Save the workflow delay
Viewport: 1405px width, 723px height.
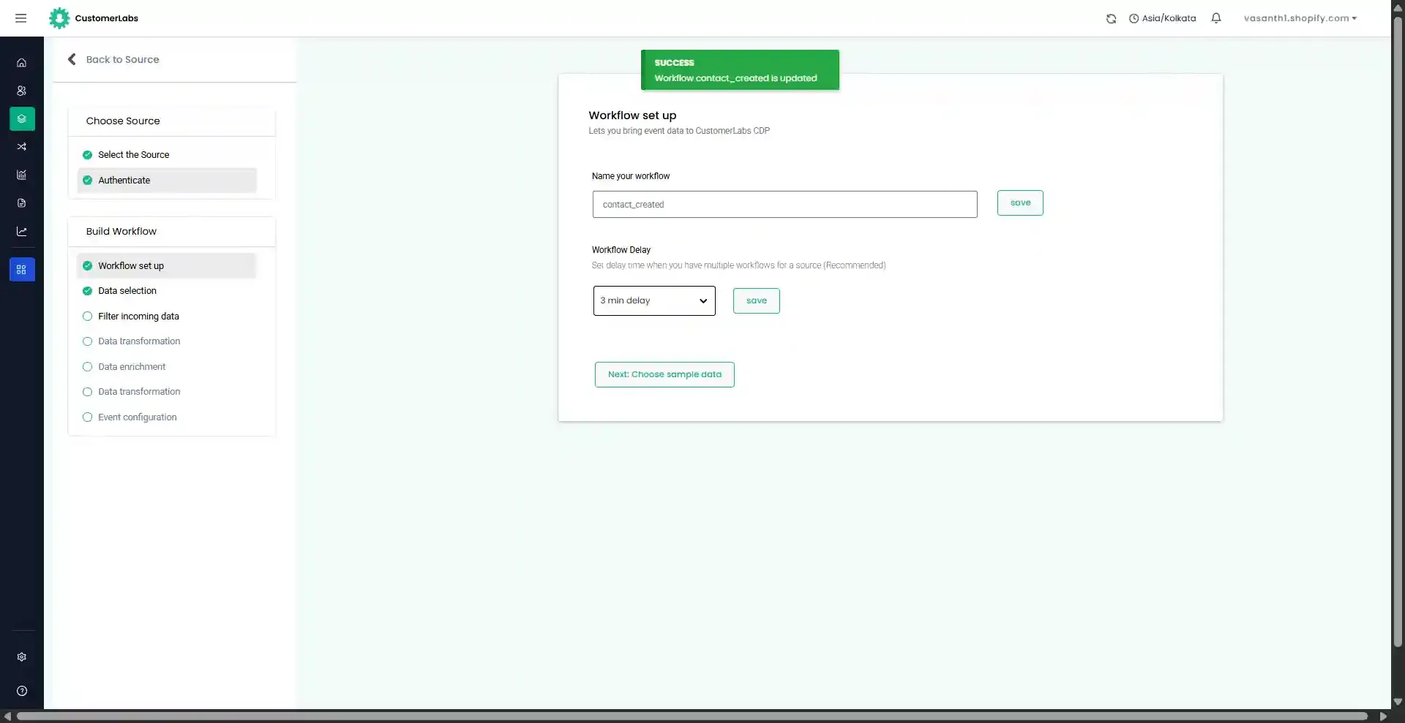tap(756, 301)
